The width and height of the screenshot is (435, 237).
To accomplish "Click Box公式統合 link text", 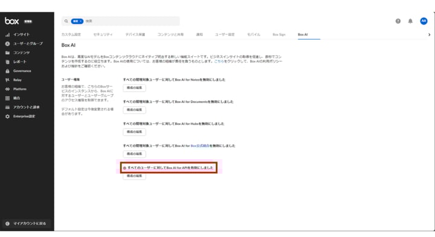I will 200,146.
